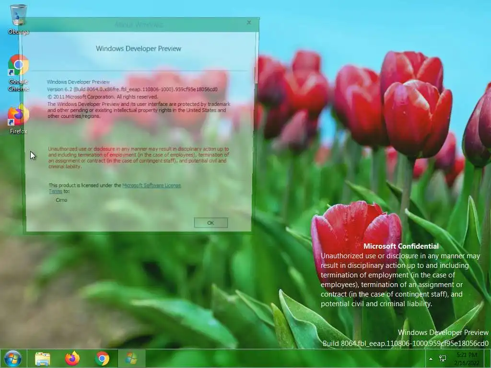Select the Version 6.2 build text line
Viewport: 491px width, 368px height.
pos(132,89)
